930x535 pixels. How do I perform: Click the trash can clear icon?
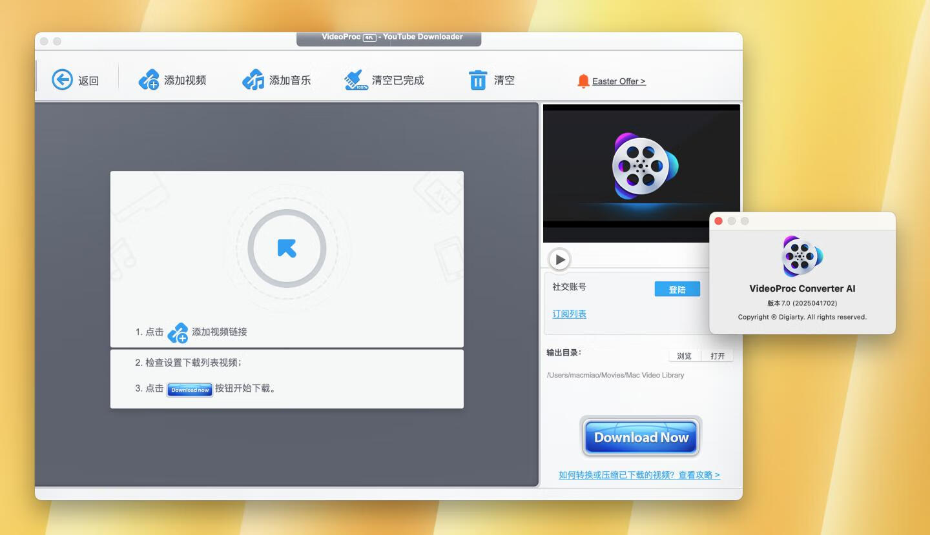(x=477, y=80)
